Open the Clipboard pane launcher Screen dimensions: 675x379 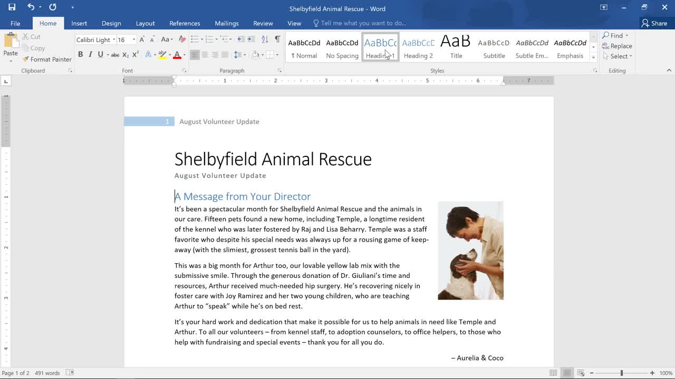70,71
